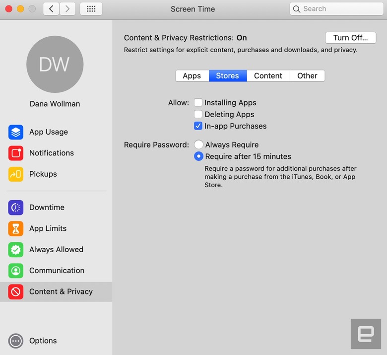The width and height of the screenshot is (387, 355).
Task: Select the Communication sidebar icon
Action: (16, 271)
